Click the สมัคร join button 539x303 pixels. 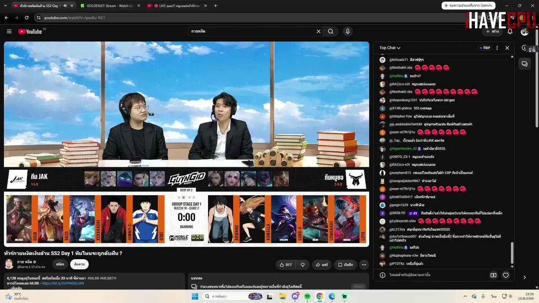click(60, 264)
